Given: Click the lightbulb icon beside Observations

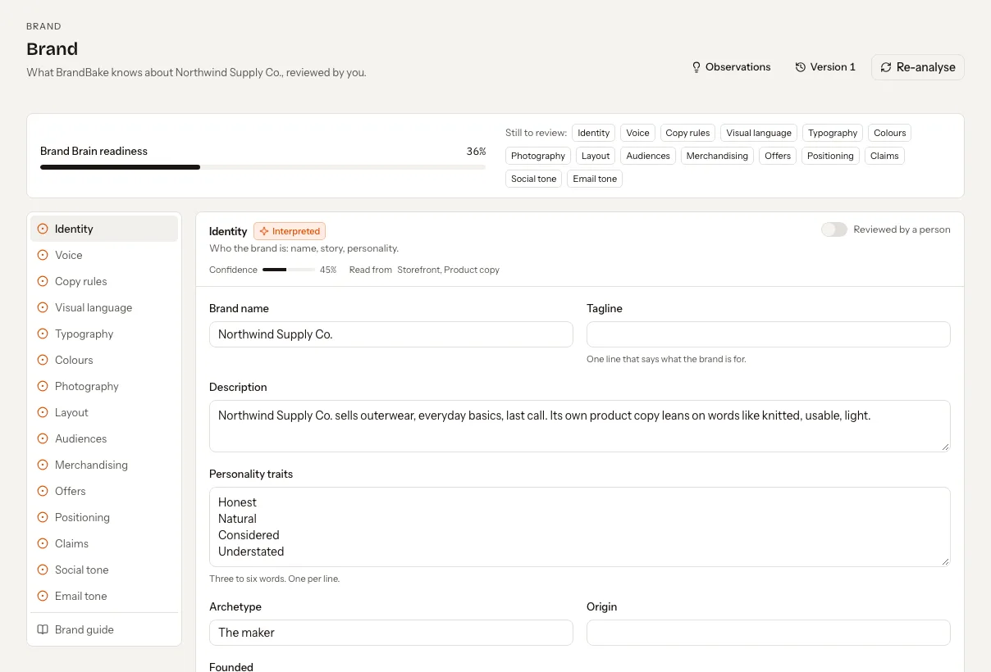Looking at the screenshot, I should (x=696, y=67).
